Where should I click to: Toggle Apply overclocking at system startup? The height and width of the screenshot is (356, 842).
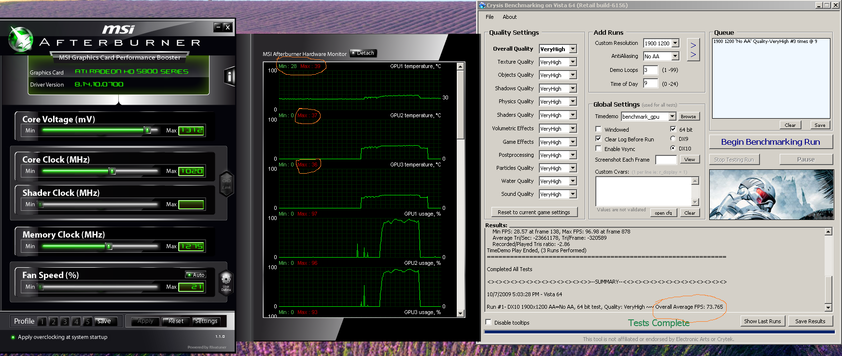tap(13, 337)
